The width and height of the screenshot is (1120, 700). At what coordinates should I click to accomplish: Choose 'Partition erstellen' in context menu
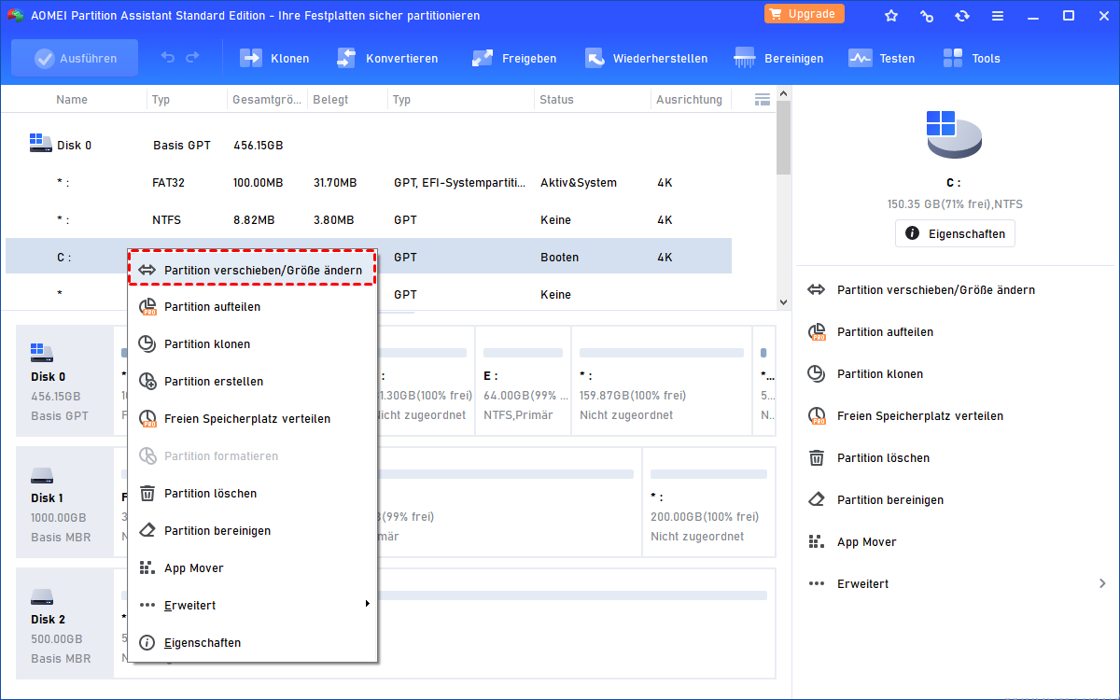click(252, 381)
